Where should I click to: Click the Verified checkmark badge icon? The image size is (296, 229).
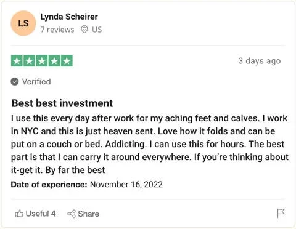(x=15, y=82)
